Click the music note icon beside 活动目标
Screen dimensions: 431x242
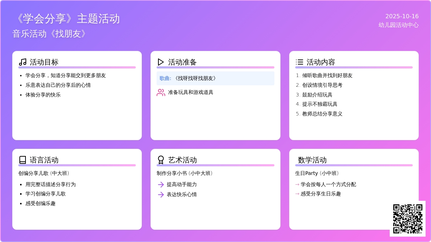click(x=23, y=62)
